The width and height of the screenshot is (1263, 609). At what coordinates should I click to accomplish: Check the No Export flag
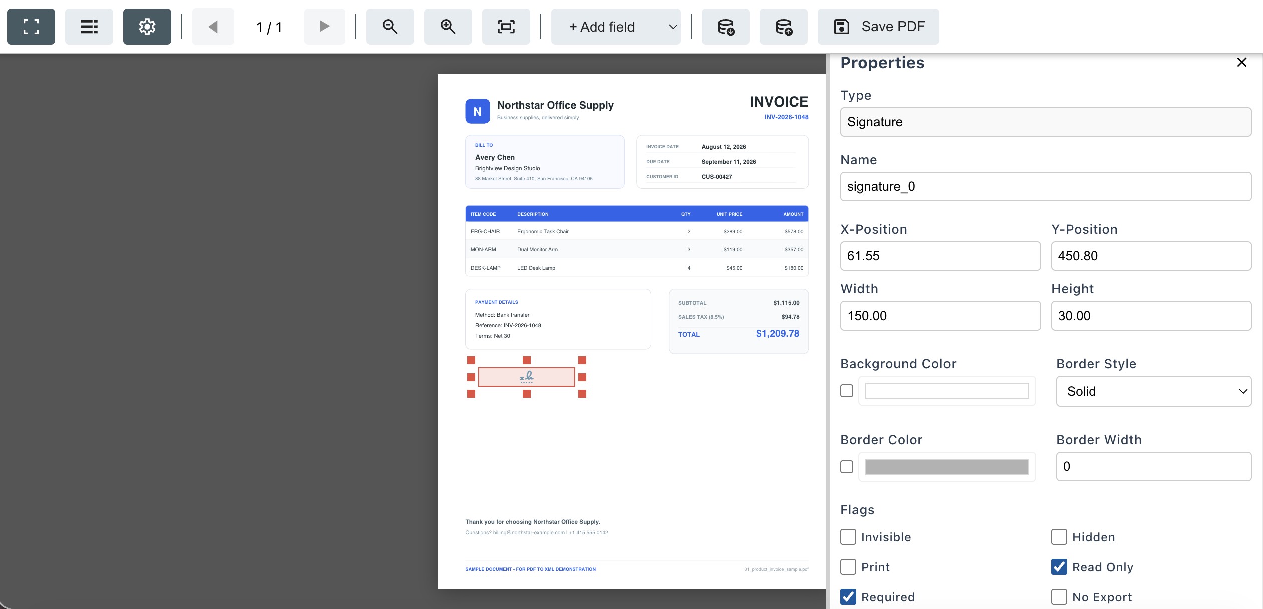pos(1059,597)
